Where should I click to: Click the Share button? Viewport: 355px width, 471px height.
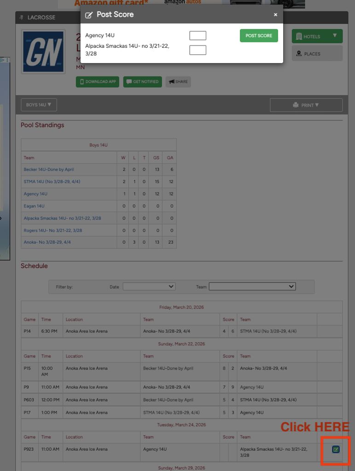click(178, 82)
